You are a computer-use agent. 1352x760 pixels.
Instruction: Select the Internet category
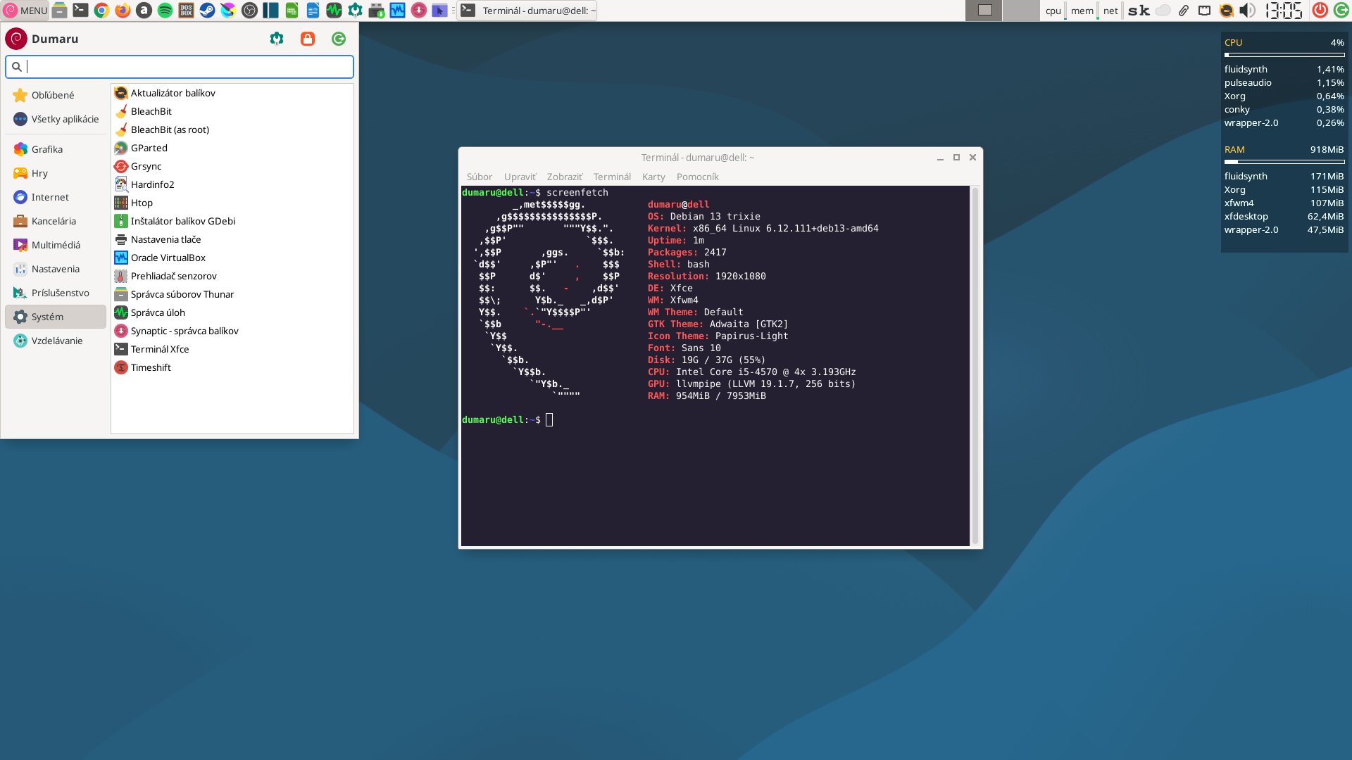click(56, 197)
